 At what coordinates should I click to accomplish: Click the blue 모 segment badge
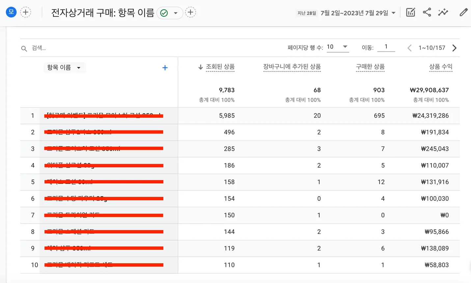pyautogui.click(x=11, y=12)
